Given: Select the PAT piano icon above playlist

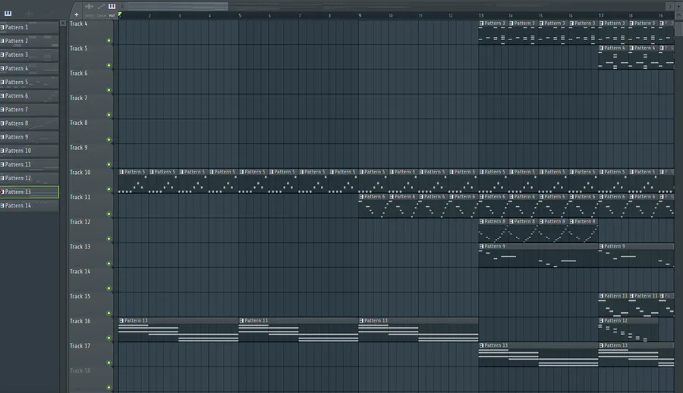Looking at the screenshot, I should pyautogui.click(x=112, y=7).
